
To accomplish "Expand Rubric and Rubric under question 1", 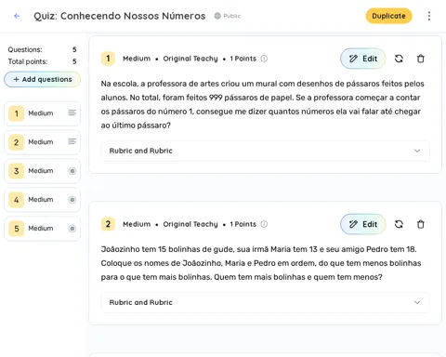I will point(265,151).
